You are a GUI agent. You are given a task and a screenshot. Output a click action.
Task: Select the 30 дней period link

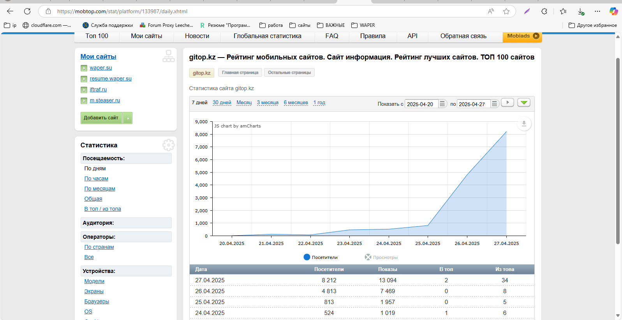(222, 103)
